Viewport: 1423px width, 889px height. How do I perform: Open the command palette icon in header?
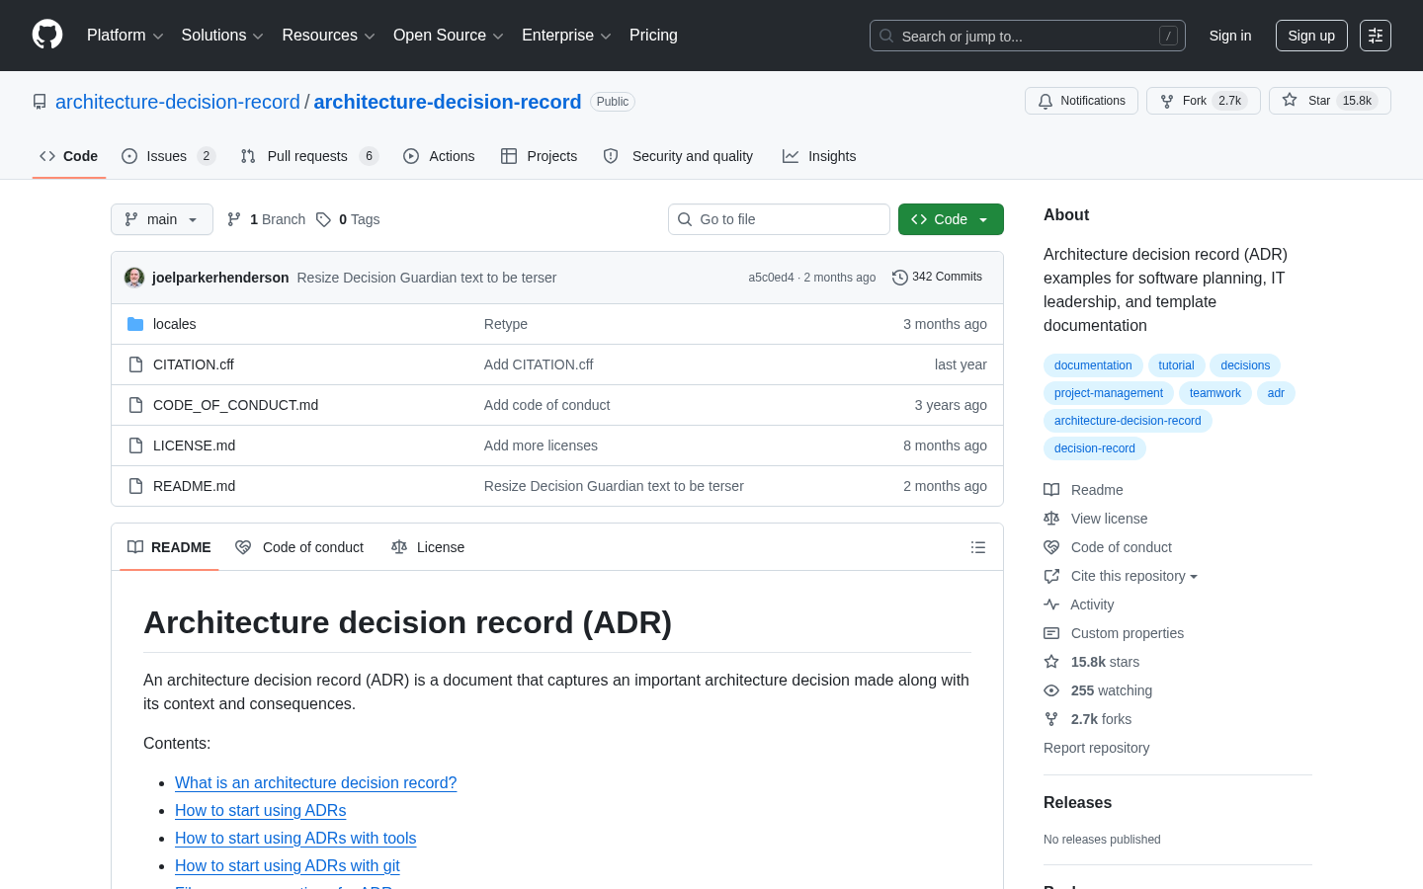click(x=1376, y=36)
